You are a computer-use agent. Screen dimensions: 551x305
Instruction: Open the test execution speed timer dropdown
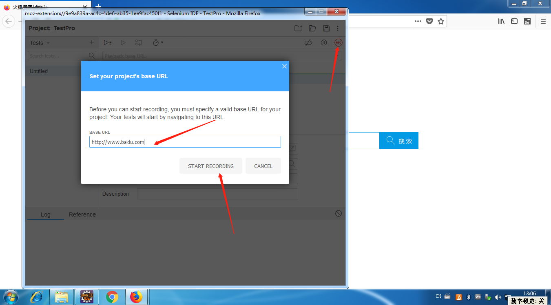[158, 42]
